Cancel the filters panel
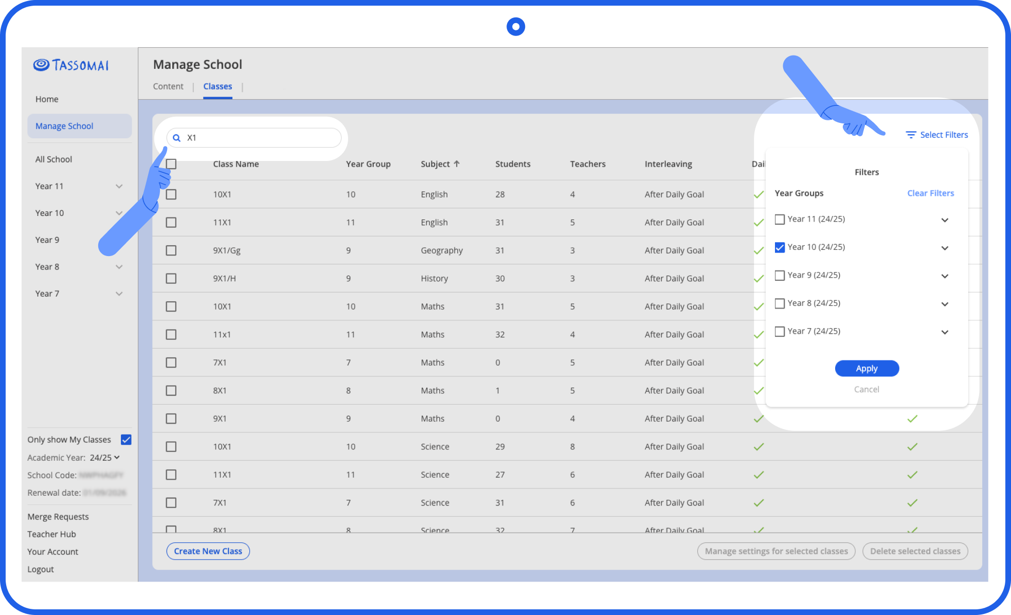Viewport: 1011px width, 615px height. pos(866,389)
